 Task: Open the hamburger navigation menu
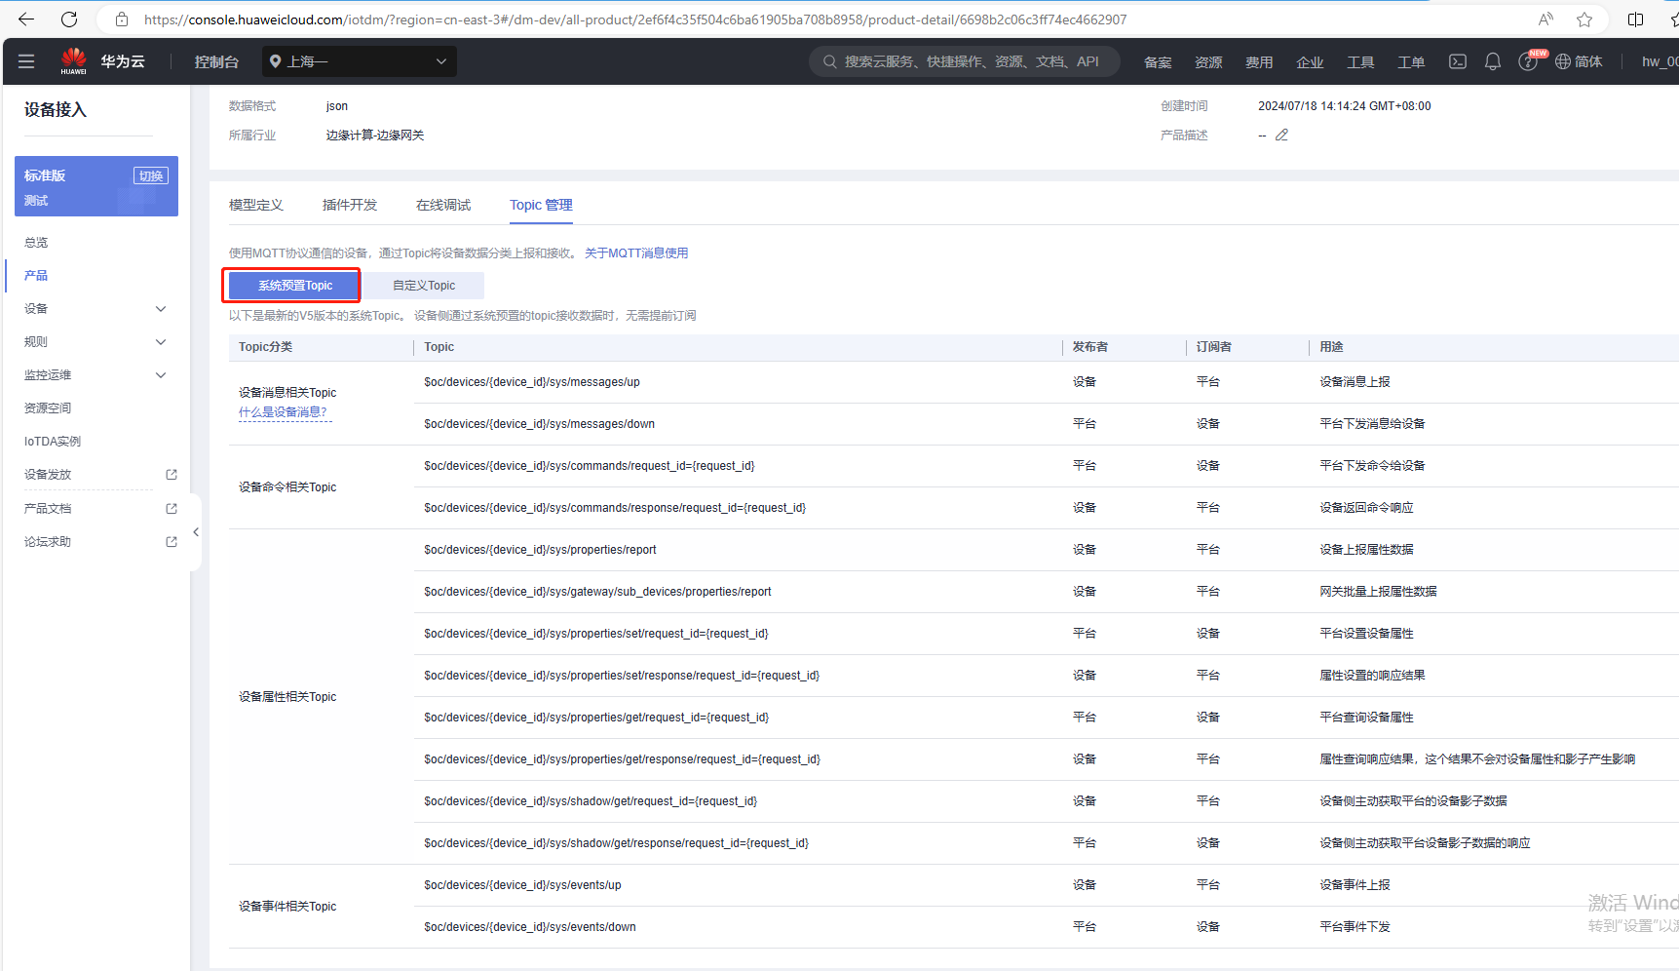point(26,61)
